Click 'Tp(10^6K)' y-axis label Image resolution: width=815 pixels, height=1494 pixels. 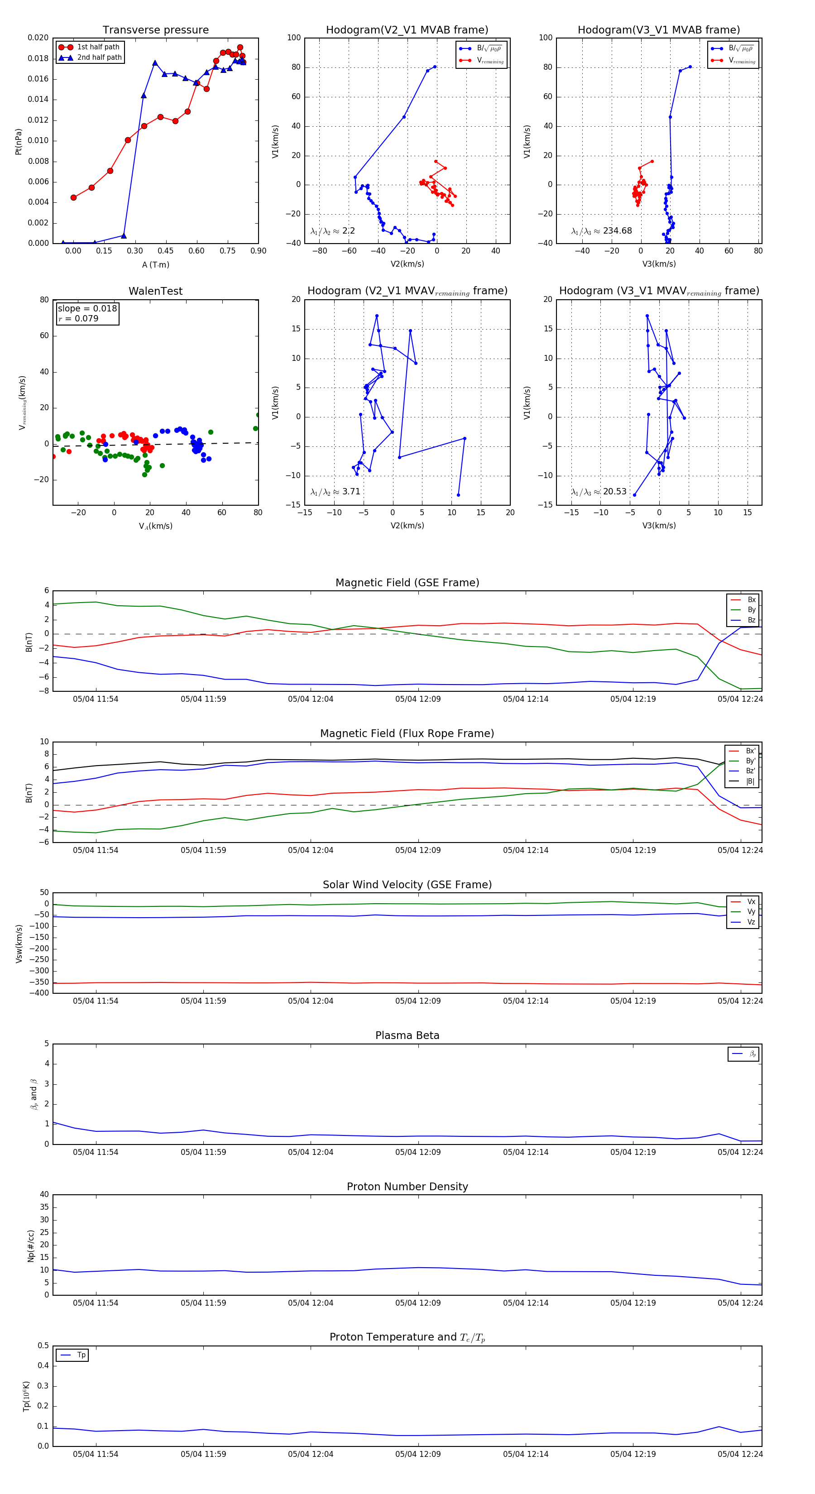click(26, 1396)
